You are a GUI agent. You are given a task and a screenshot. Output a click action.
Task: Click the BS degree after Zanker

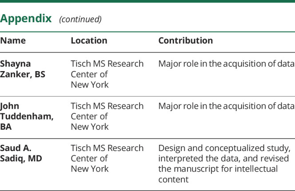pos(40,75)
